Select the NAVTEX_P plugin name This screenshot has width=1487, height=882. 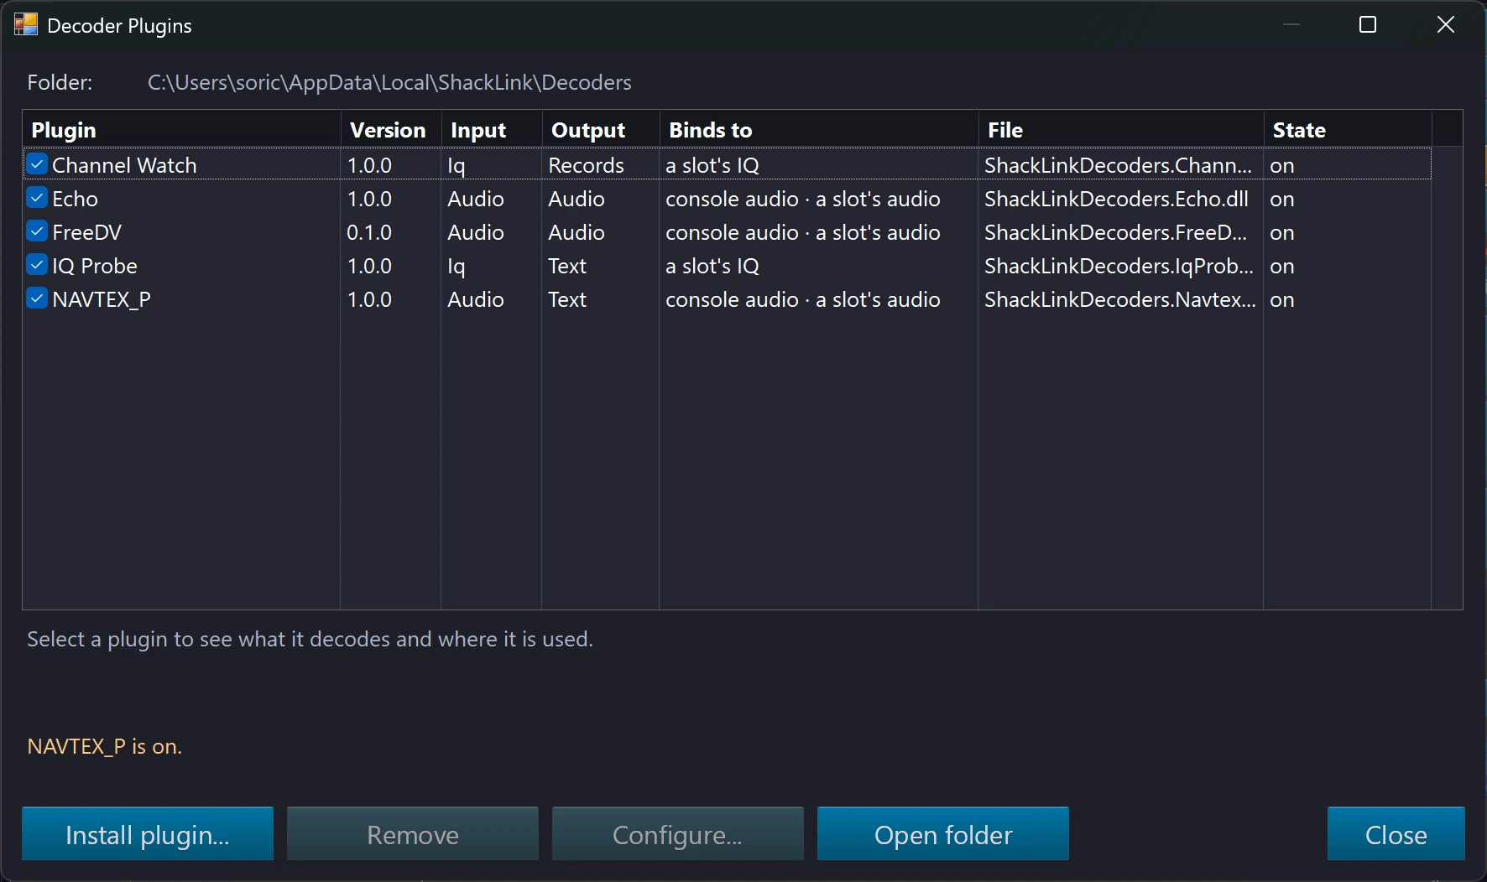tap(102, 299)
